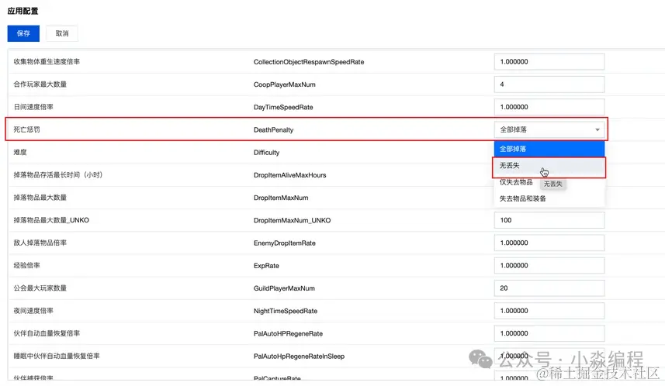
Task: Click the DeathPenalty parameter name
Action: 274,130
